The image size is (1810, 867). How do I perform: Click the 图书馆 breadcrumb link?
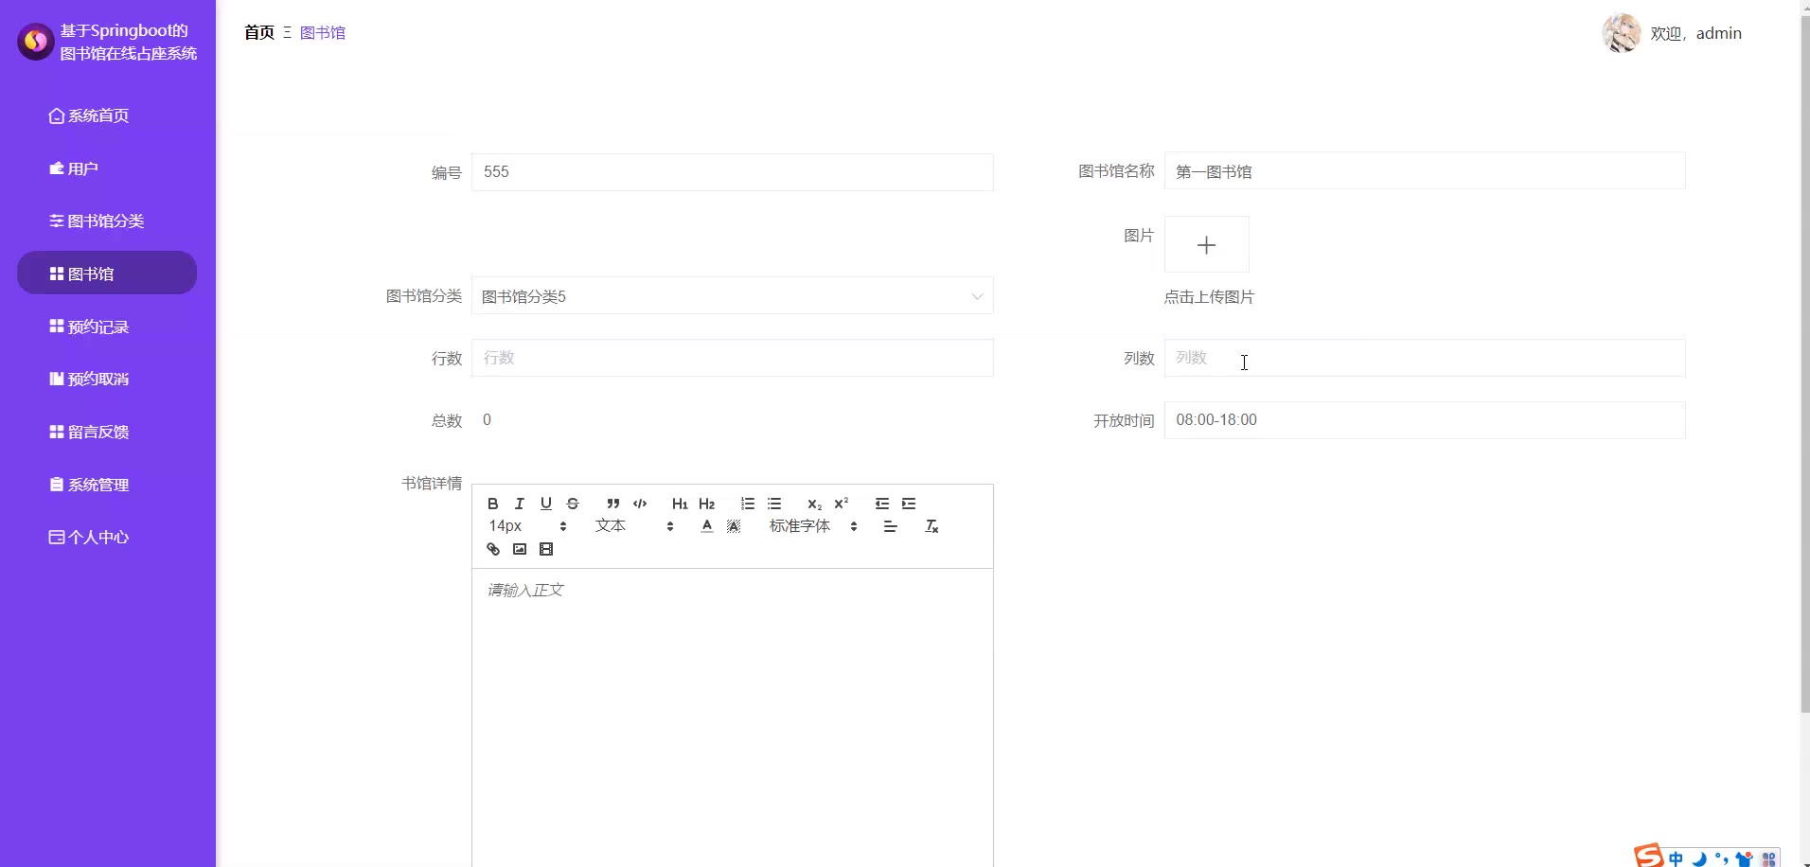[323, 32]
